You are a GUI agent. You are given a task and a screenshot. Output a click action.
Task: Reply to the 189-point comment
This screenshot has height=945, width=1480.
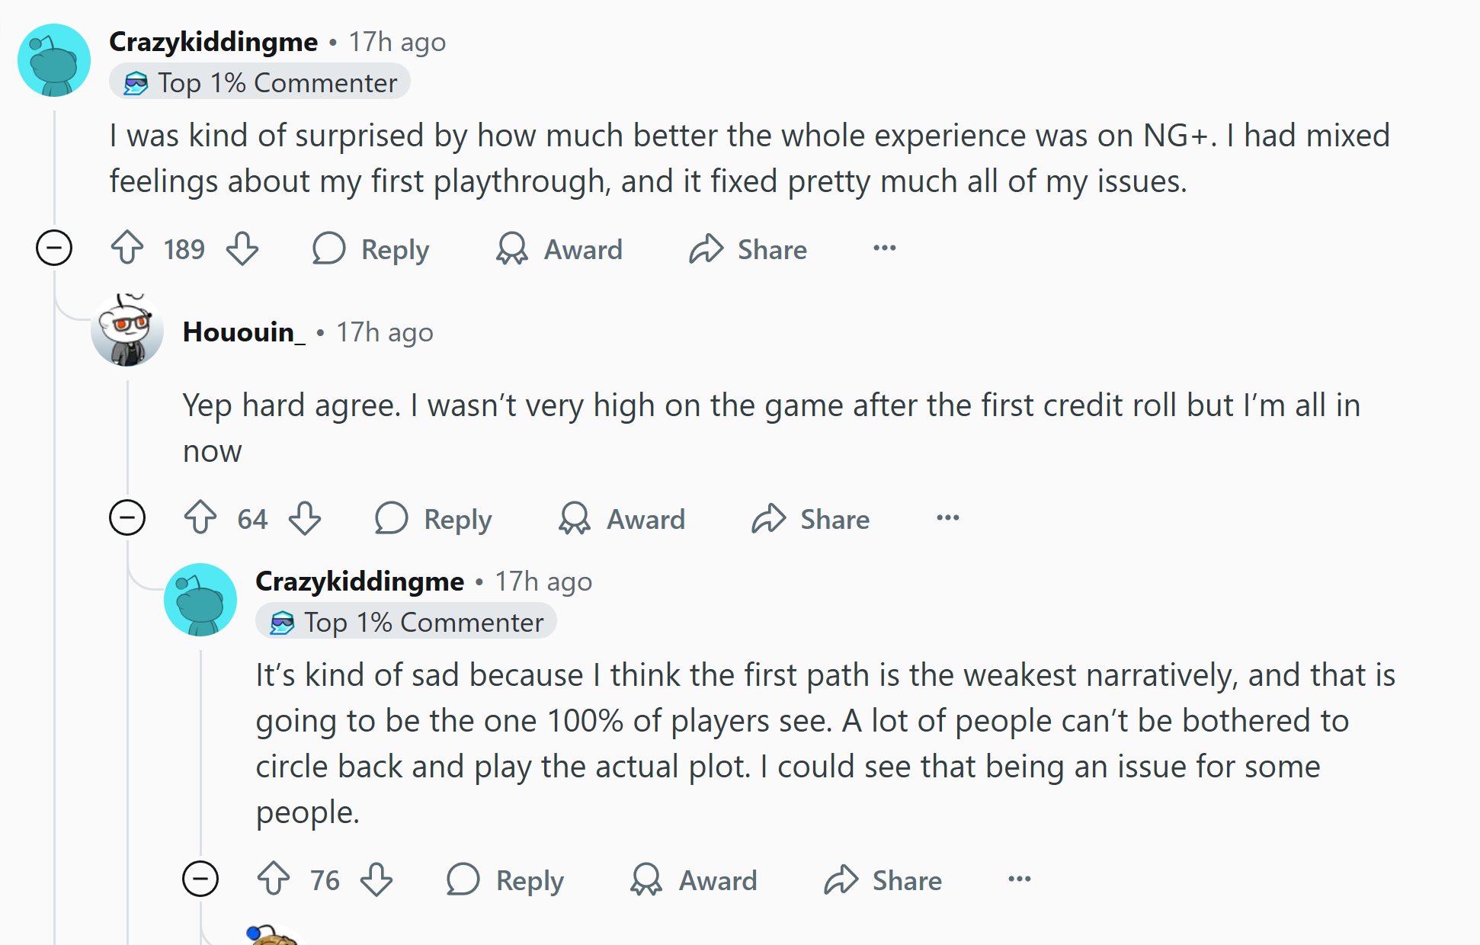click(x=371, y=249)
